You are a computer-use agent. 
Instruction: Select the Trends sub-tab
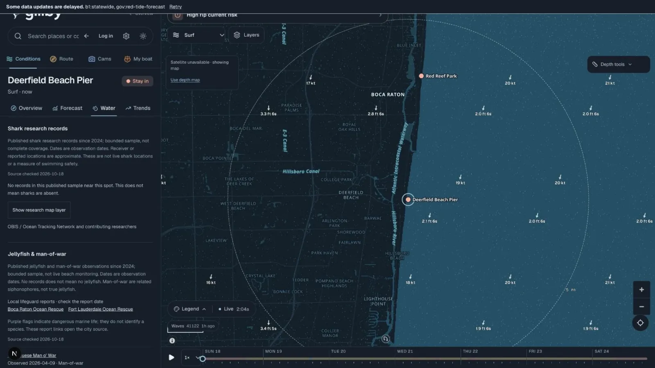138,108
